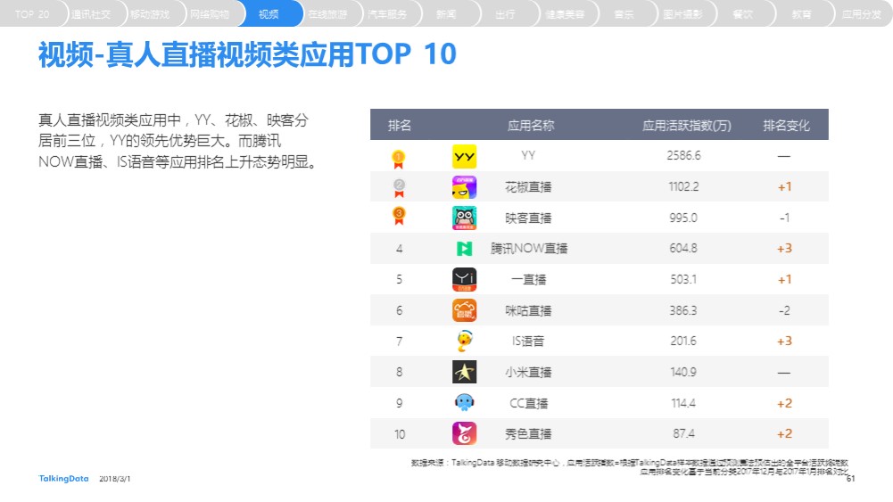Screen dimensions: 893x502
Task: Click rank number 4 in table
Action: coord(400,249)
